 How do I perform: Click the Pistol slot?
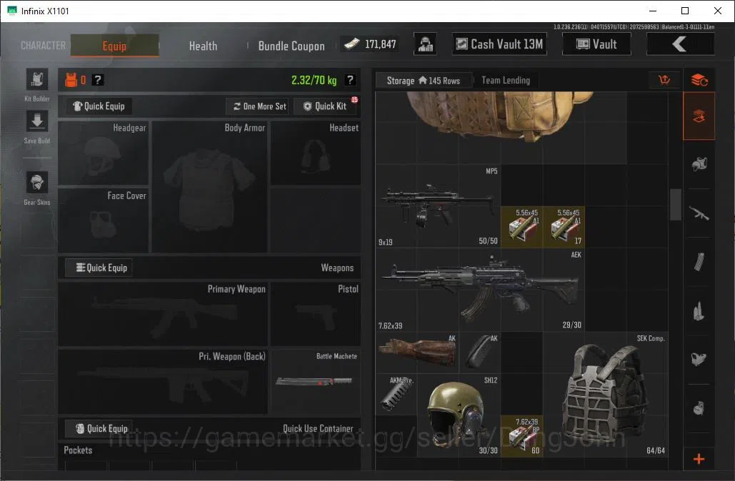[x=316, y=314]
